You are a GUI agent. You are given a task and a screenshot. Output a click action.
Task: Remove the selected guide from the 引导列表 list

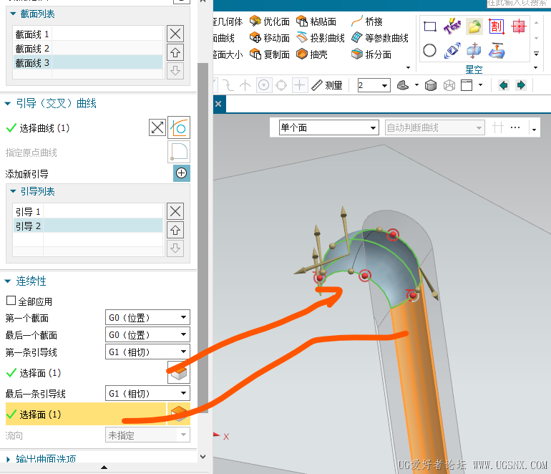[175, 211]
